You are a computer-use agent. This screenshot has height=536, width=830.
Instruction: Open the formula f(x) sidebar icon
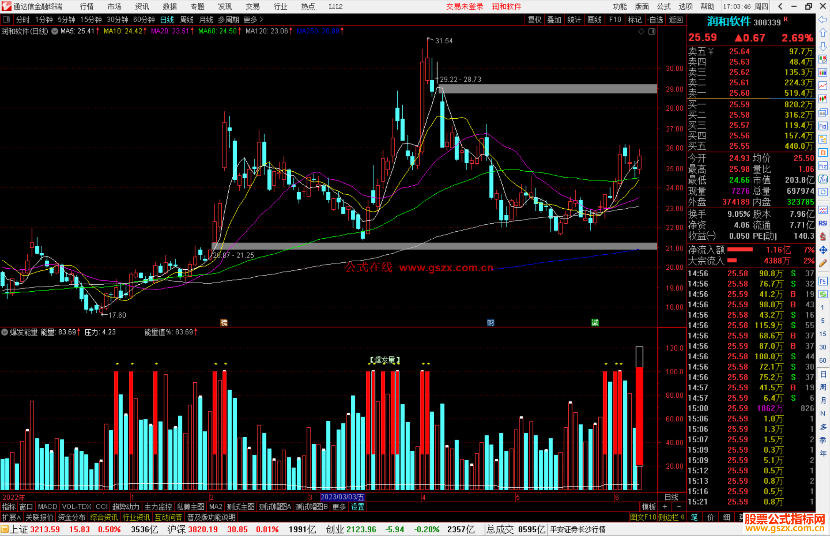pyautogui.click(x=823, y=179)
